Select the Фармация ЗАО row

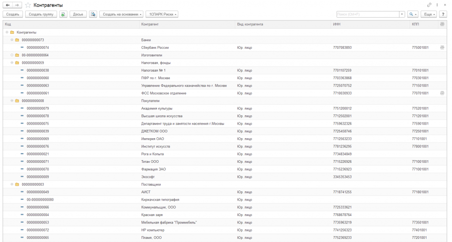click(x=225, y=169)
